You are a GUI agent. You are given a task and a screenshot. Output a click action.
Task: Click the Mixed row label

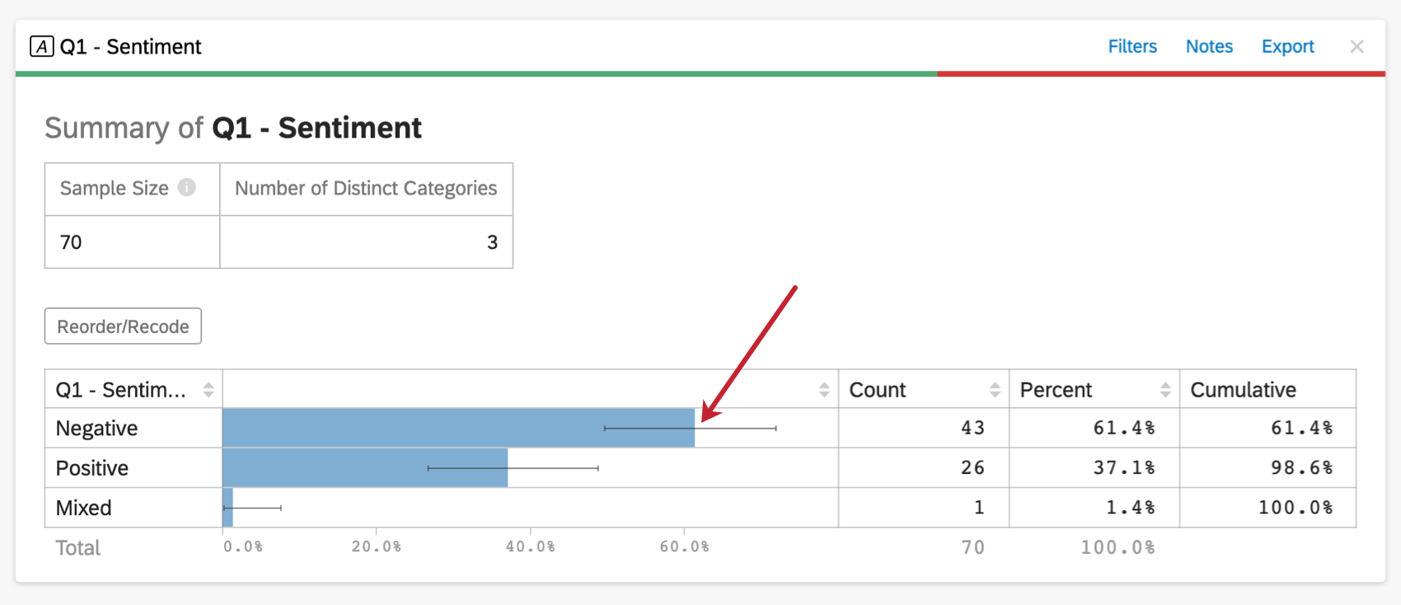click(x=84, y=508)
